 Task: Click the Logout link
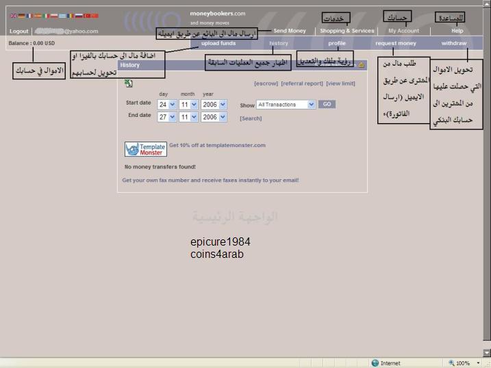(x=19, y=31)
